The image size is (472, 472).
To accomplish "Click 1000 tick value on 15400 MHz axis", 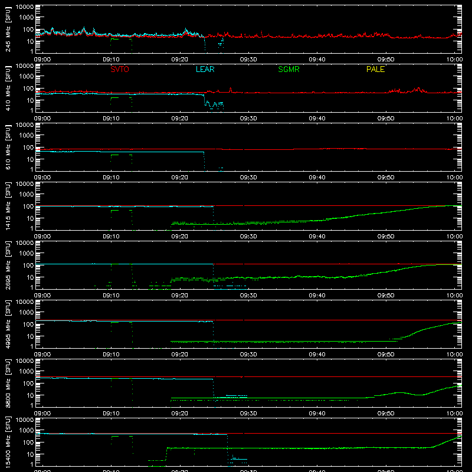I will click(x=27, y=431).
